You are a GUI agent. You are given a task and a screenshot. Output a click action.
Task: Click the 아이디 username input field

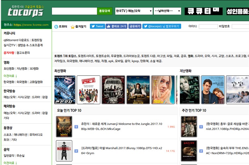click(x=208, y=26)
